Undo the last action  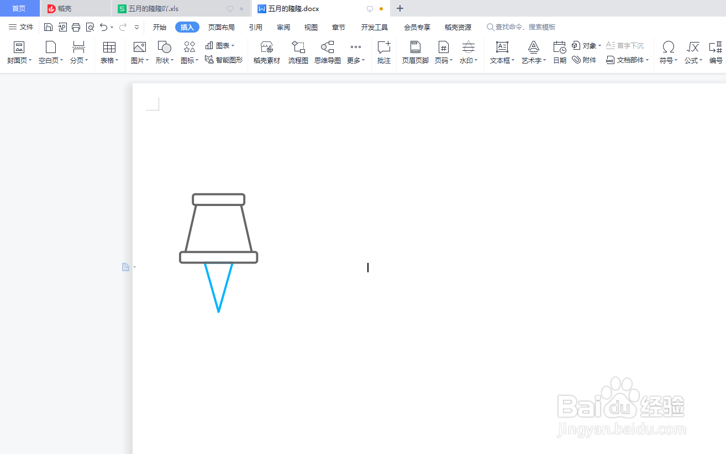[x=104, y=27]
